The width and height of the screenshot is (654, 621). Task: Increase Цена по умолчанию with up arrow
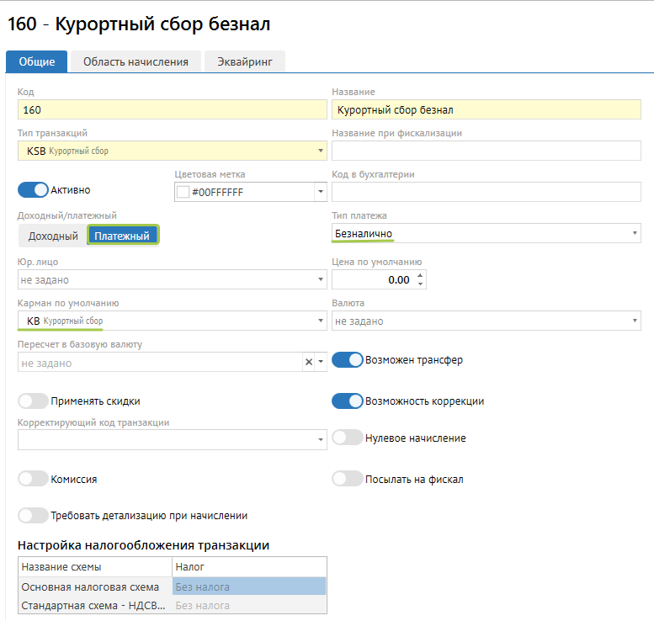(x=421, y=275)
